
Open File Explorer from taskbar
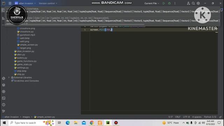[76, 123]
